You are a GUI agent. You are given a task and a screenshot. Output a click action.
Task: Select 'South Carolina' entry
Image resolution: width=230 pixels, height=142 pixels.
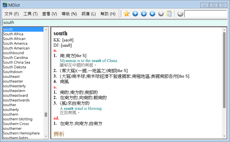coord(23,58)
